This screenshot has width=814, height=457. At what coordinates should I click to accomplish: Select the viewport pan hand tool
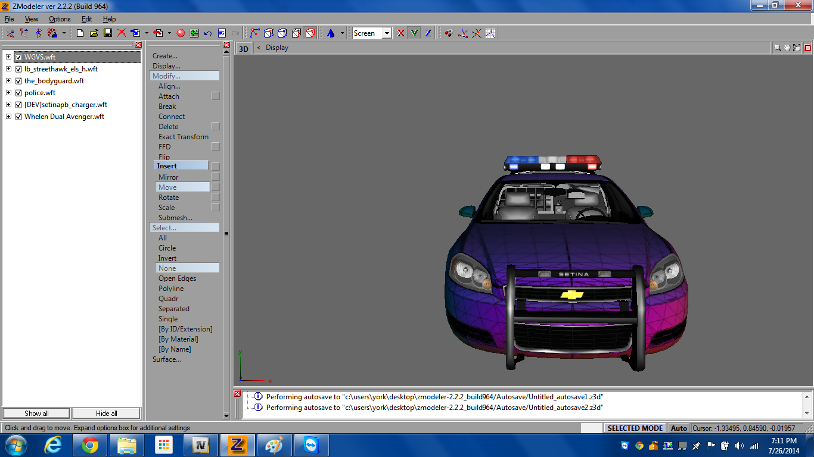pyautogui.click(x=787, y=48)
